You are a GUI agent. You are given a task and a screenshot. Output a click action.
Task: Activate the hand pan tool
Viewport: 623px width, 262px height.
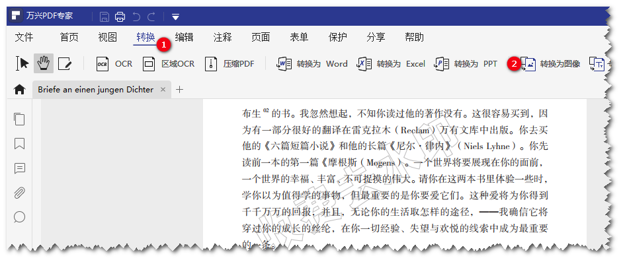[43, 63]
